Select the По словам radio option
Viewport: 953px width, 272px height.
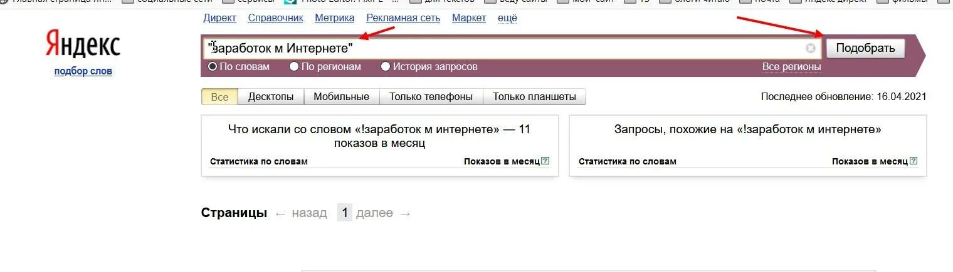[x=213, y=66]
